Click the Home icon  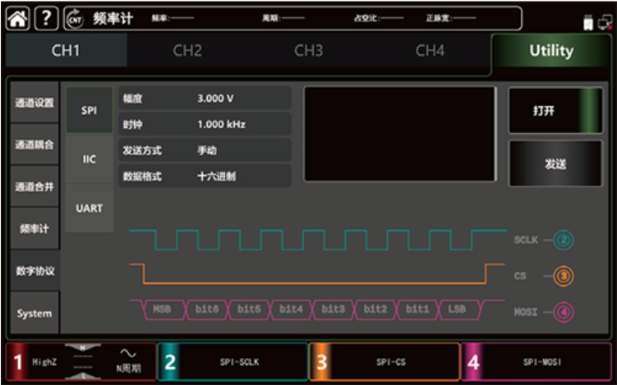17,18
